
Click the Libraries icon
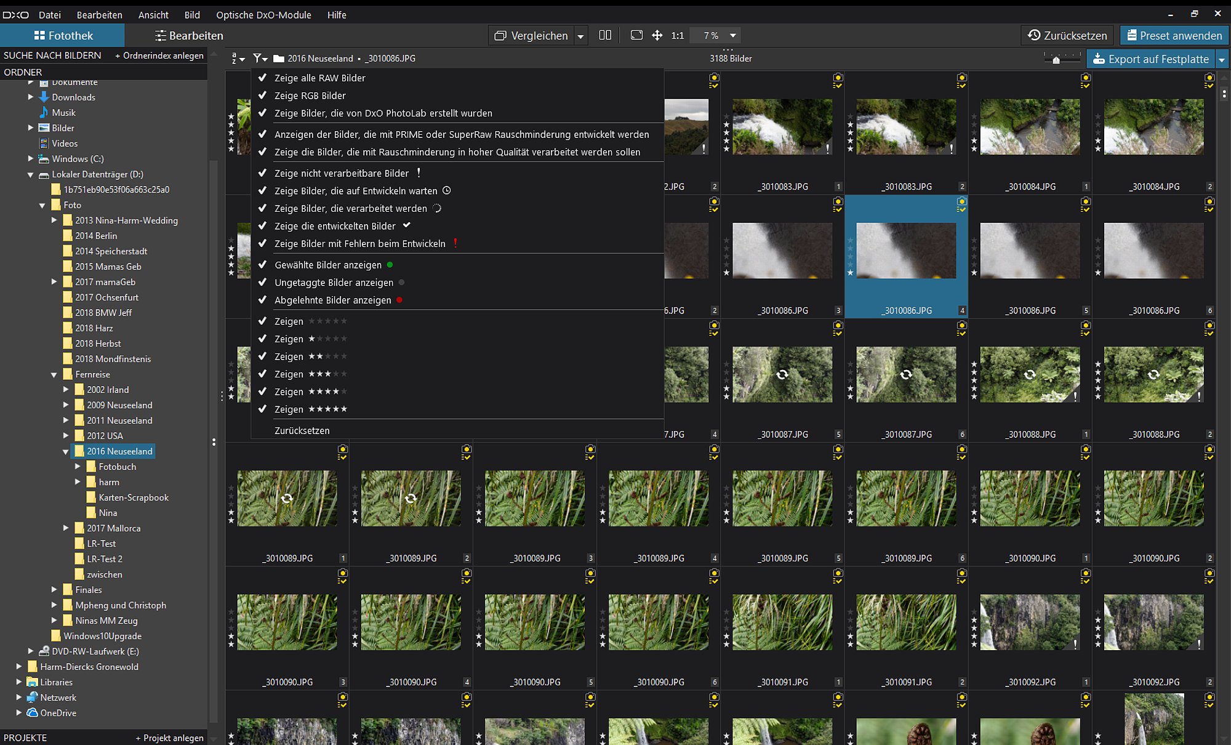(x=32, y=682)
